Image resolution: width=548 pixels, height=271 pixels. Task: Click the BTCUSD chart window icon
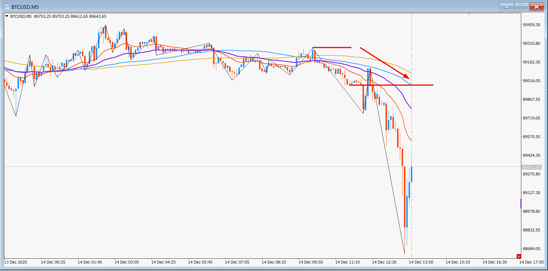[x=7, y=7]
